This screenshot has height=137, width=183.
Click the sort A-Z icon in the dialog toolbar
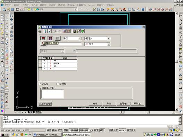(65, 31)
